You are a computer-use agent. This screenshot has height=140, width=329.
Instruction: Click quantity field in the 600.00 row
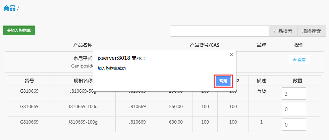294,125
